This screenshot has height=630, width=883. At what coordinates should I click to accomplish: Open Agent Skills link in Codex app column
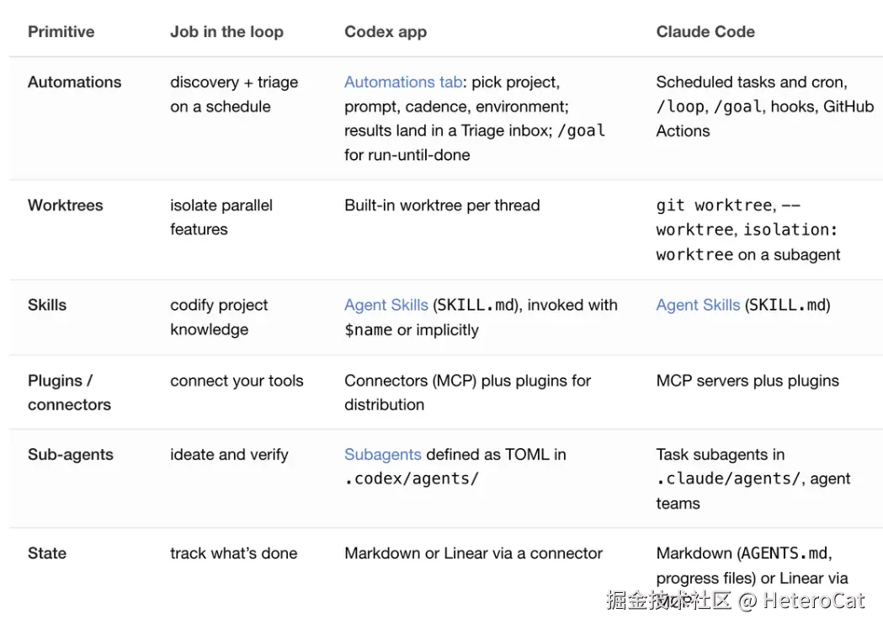tap(386, 305)
